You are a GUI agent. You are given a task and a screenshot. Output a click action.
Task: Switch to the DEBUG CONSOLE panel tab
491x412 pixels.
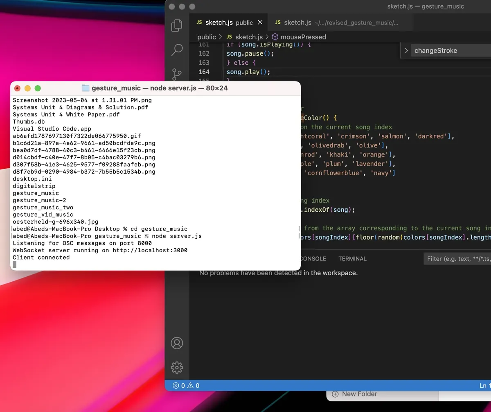pos(313,259)
